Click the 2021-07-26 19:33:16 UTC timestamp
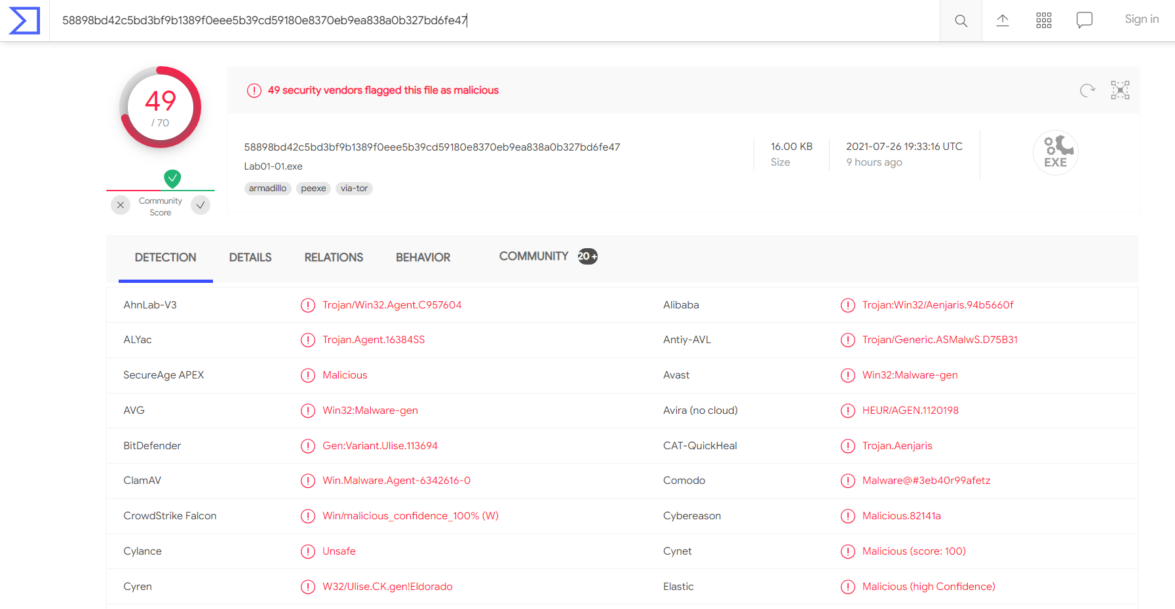The height and width of the screenshot is (609, 1175). (x=904, y=147)
